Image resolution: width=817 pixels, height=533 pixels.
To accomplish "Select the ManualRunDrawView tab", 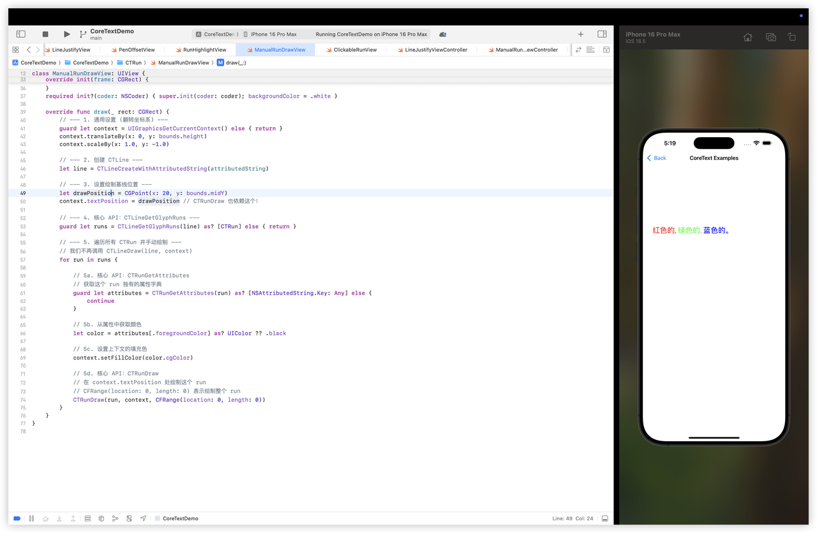I will [275, 50].
